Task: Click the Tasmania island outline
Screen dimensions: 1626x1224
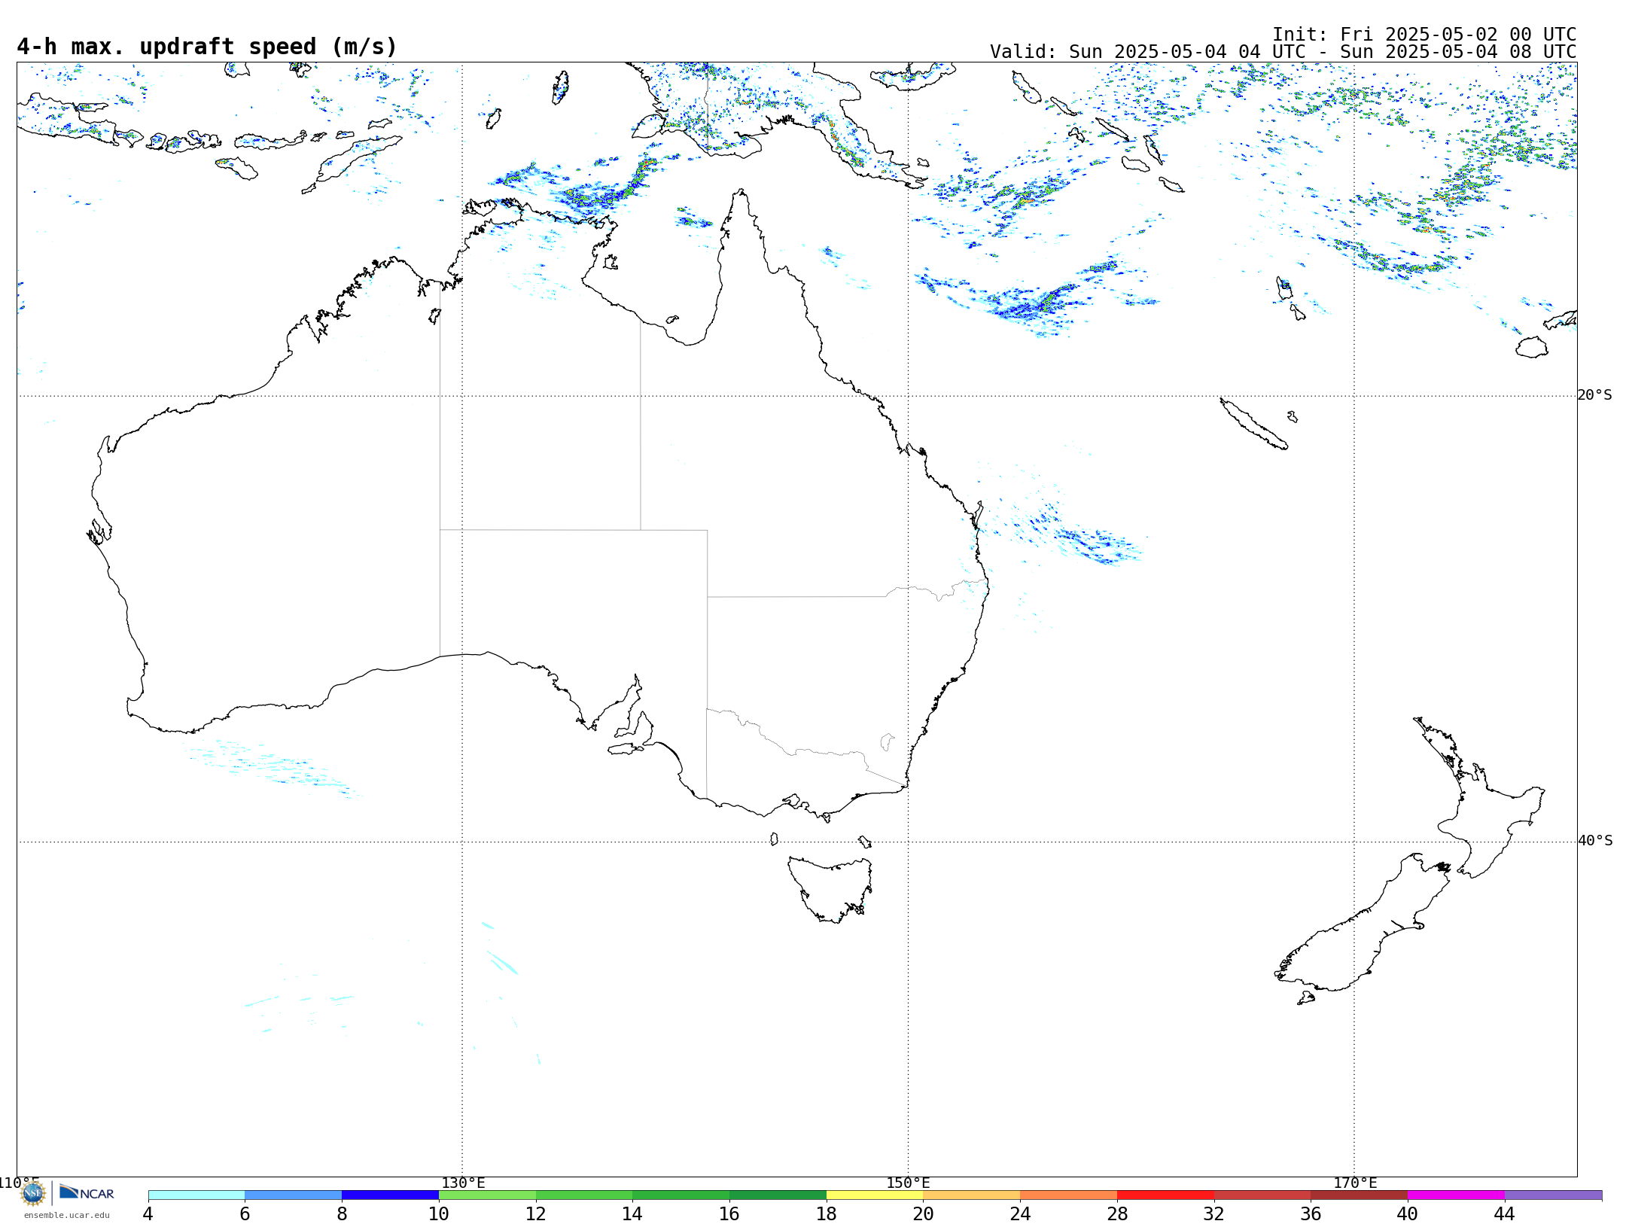Action: [830, 888]
